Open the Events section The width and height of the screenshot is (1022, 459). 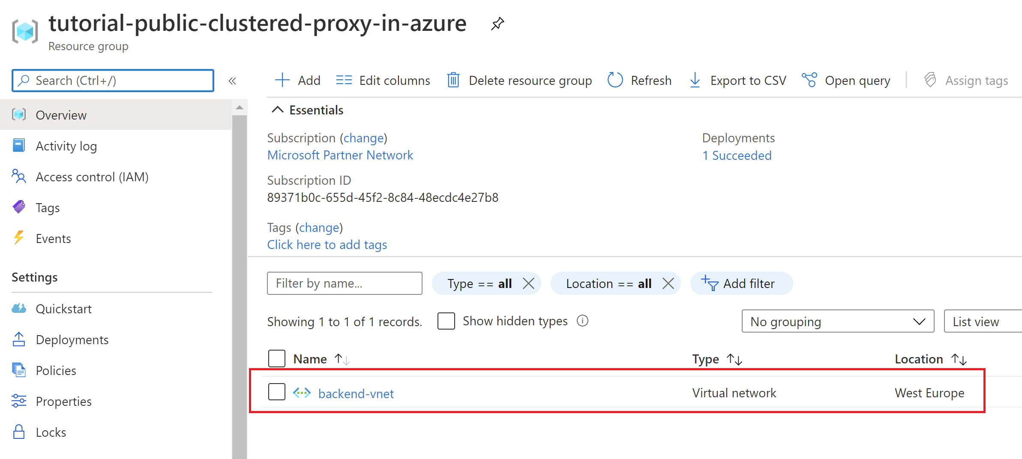[x=53, y=238]
